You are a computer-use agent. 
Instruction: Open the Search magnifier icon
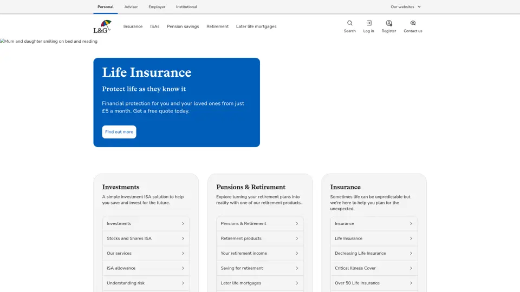coord(349,23)
